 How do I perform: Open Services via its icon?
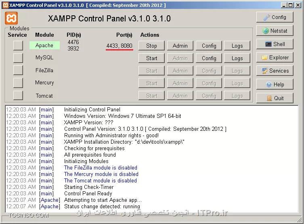pyautogui.click(x=275, y=71)
